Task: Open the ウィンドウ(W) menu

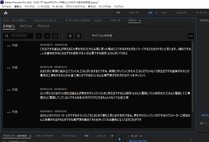Action: click(105, 6)
